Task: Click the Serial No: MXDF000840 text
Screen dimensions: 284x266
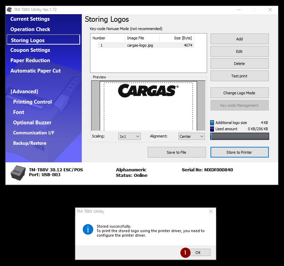Action: [x=207, y=170]
